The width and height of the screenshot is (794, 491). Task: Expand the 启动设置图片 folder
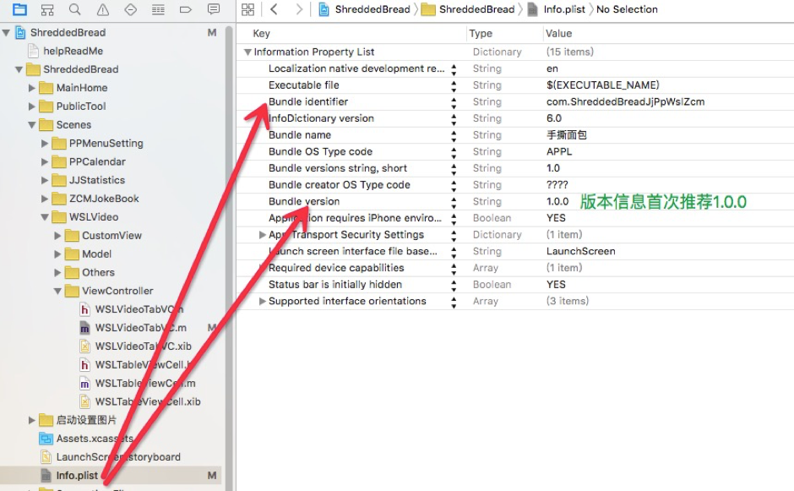(32, 420)
